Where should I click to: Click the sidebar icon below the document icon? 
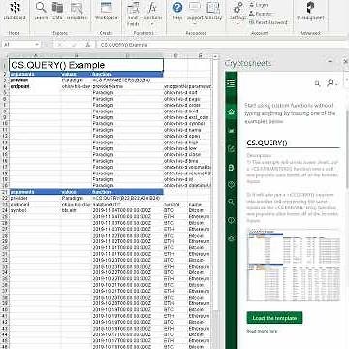pos(231,184)
